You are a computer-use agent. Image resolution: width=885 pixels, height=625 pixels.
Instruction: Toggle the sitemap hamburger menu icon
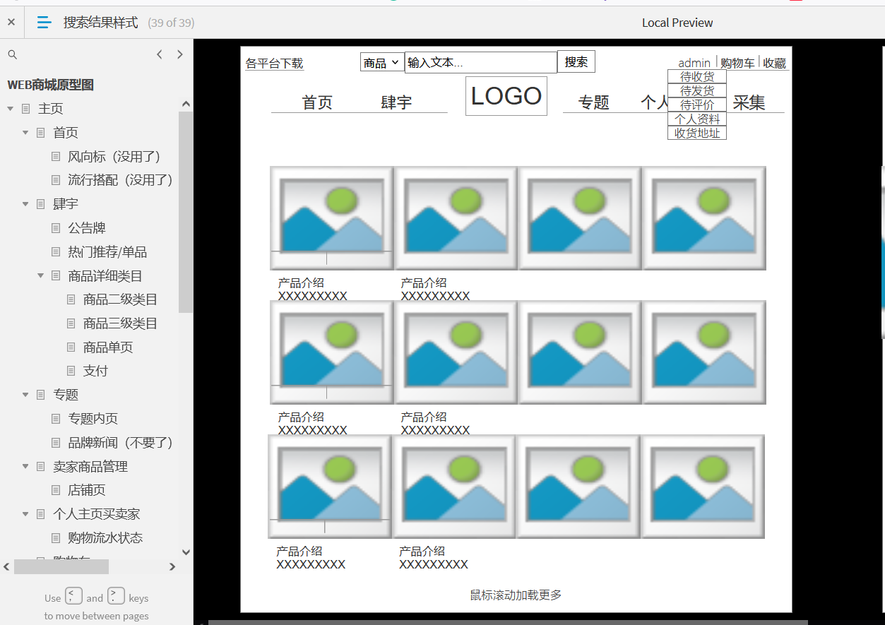coord(44,23)
